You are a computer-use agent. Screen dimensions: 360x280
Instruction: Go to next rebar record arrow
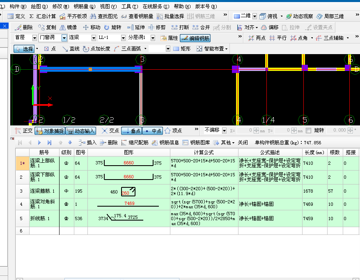tap(39, 143)
